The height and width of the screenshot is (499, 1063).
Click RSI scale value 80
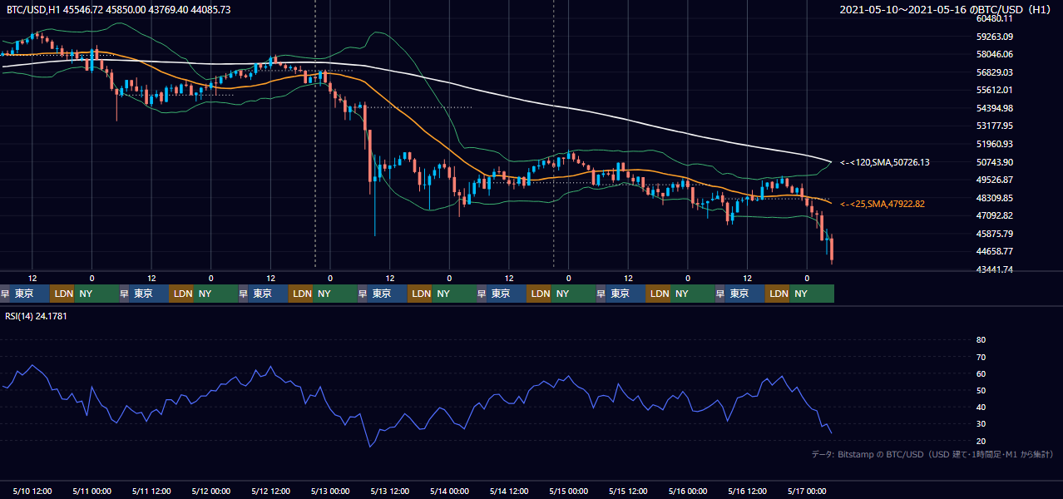[981, 340]
